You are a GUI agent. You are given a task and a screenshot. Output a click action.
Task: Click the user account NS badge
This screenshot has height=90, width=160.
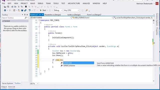pos(157,3)
